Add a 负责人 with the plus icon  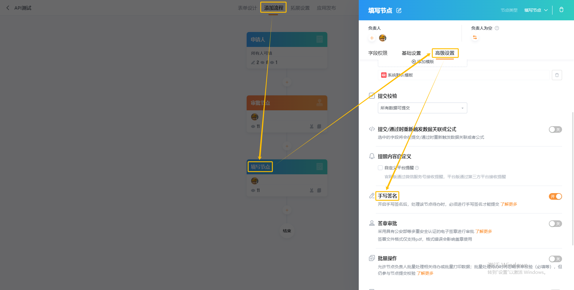pos(372,38)
